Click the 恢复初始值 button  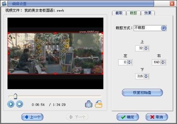(x=142, y=92)
